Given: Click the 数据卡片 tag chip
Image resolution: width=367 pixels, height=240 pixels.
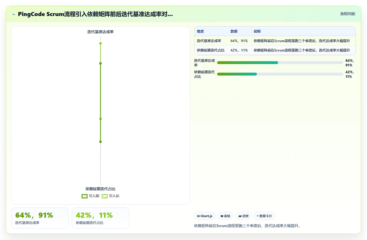Looking at the screenshot, I should click(264, 216).
